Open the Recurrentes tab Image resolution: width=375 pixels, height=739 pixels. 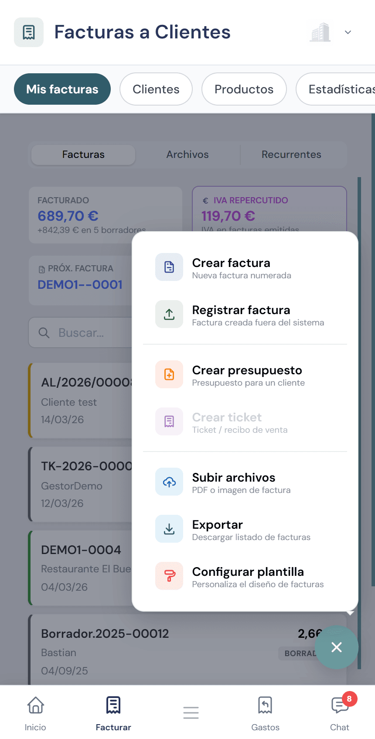tap(291, 154)
